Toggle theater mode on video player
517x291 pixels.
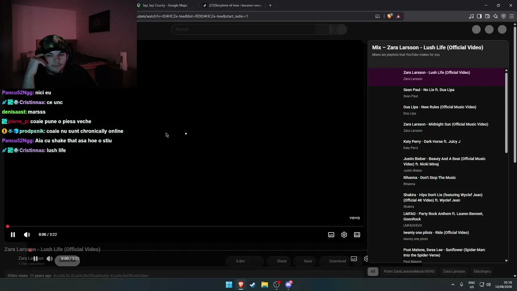click(357, 234)
